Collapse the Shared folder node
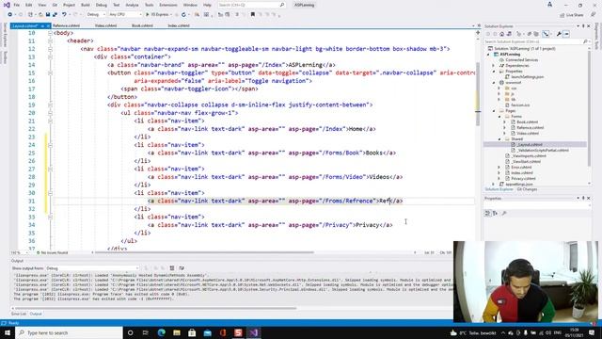Image resolution: width=602 pixels, height=339 pixels. [x=499, y=139]
